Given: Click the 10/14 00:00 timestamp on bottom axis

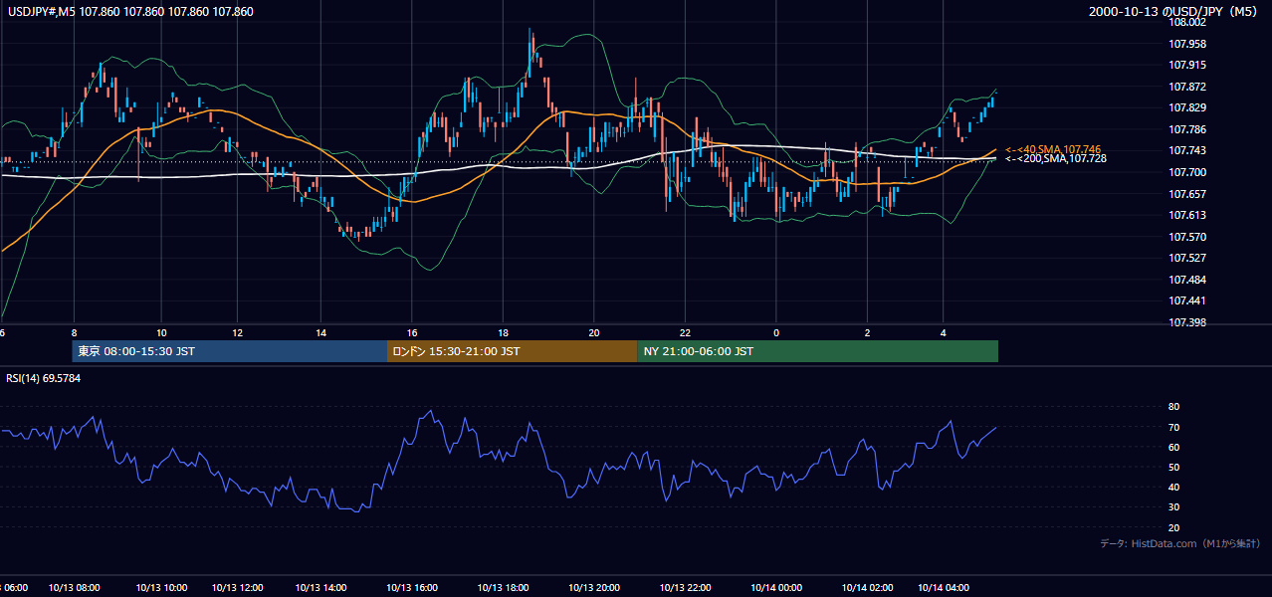Looking at the screenshot, I should (776, 588).
